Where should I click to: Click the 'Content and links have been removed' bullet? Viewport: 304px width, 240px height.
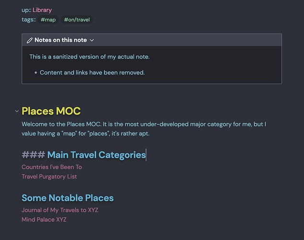coord(92,72)
